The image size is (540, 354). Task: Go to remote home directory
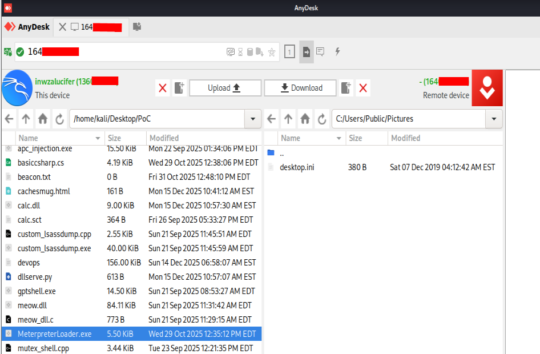pos(305,119)
